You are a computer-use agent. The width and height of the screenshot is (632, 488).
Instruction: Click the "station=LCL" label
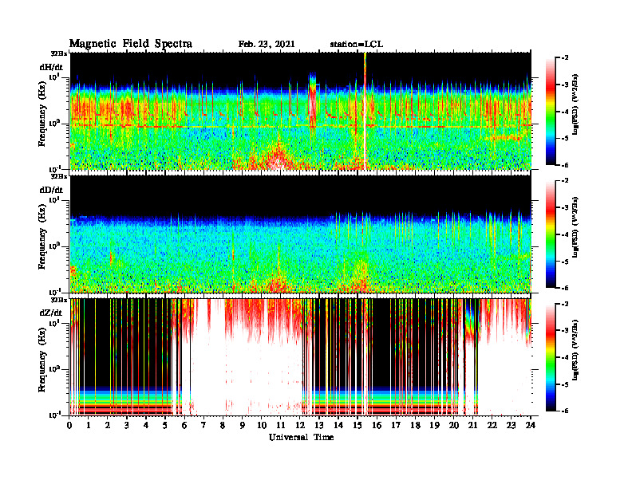point(357,45)
